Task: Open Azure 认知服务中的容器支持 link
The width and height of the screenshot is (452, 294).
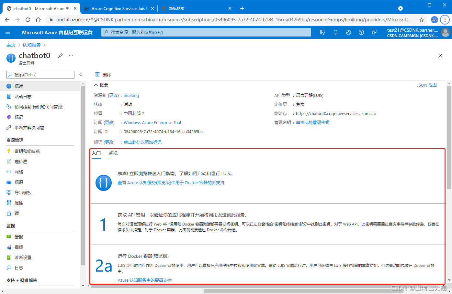Action: click(x=145, y=280)
